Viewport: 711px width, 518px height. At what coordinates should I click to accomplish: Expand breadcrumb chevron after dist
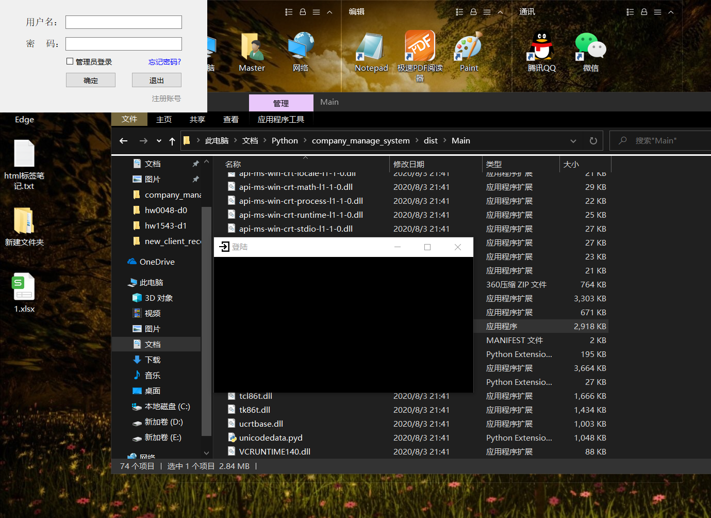coord(444,140)
